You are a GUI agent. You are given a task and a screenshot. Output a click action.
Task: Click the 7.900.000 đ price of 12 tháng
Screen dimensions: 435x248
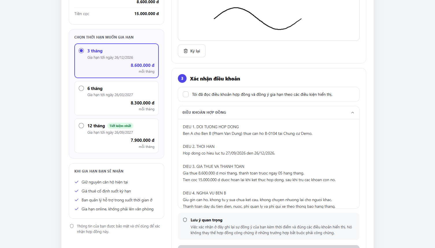coord(142,140)
